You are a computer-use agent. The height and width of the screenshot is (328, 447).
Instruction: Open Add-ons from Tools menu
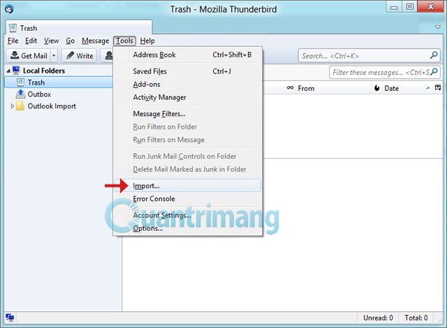(x=188, y=85)
